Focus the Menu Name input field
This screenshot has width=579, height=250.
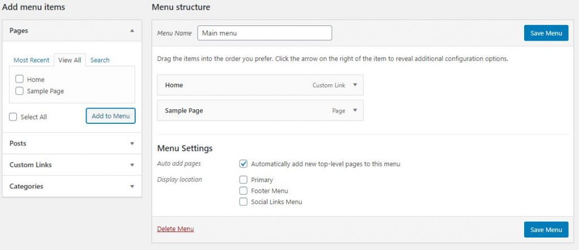(x=265, y=33)
